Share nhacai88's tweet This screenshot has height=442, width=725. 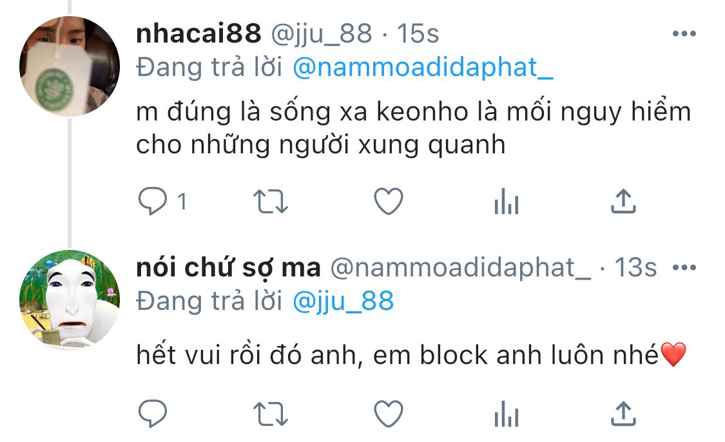(623, 200)
